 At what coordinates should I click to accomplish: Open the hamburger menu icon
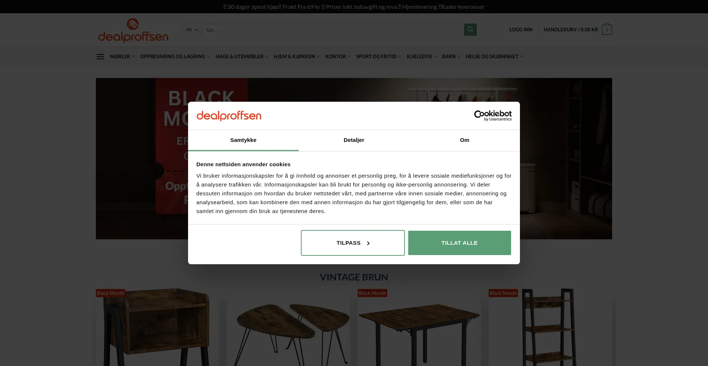[x=100, y=57]
